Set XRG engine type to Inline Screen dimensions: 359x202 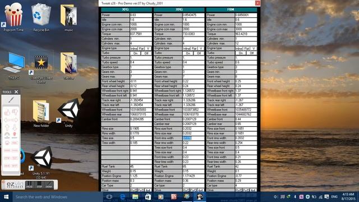point(186,49)
